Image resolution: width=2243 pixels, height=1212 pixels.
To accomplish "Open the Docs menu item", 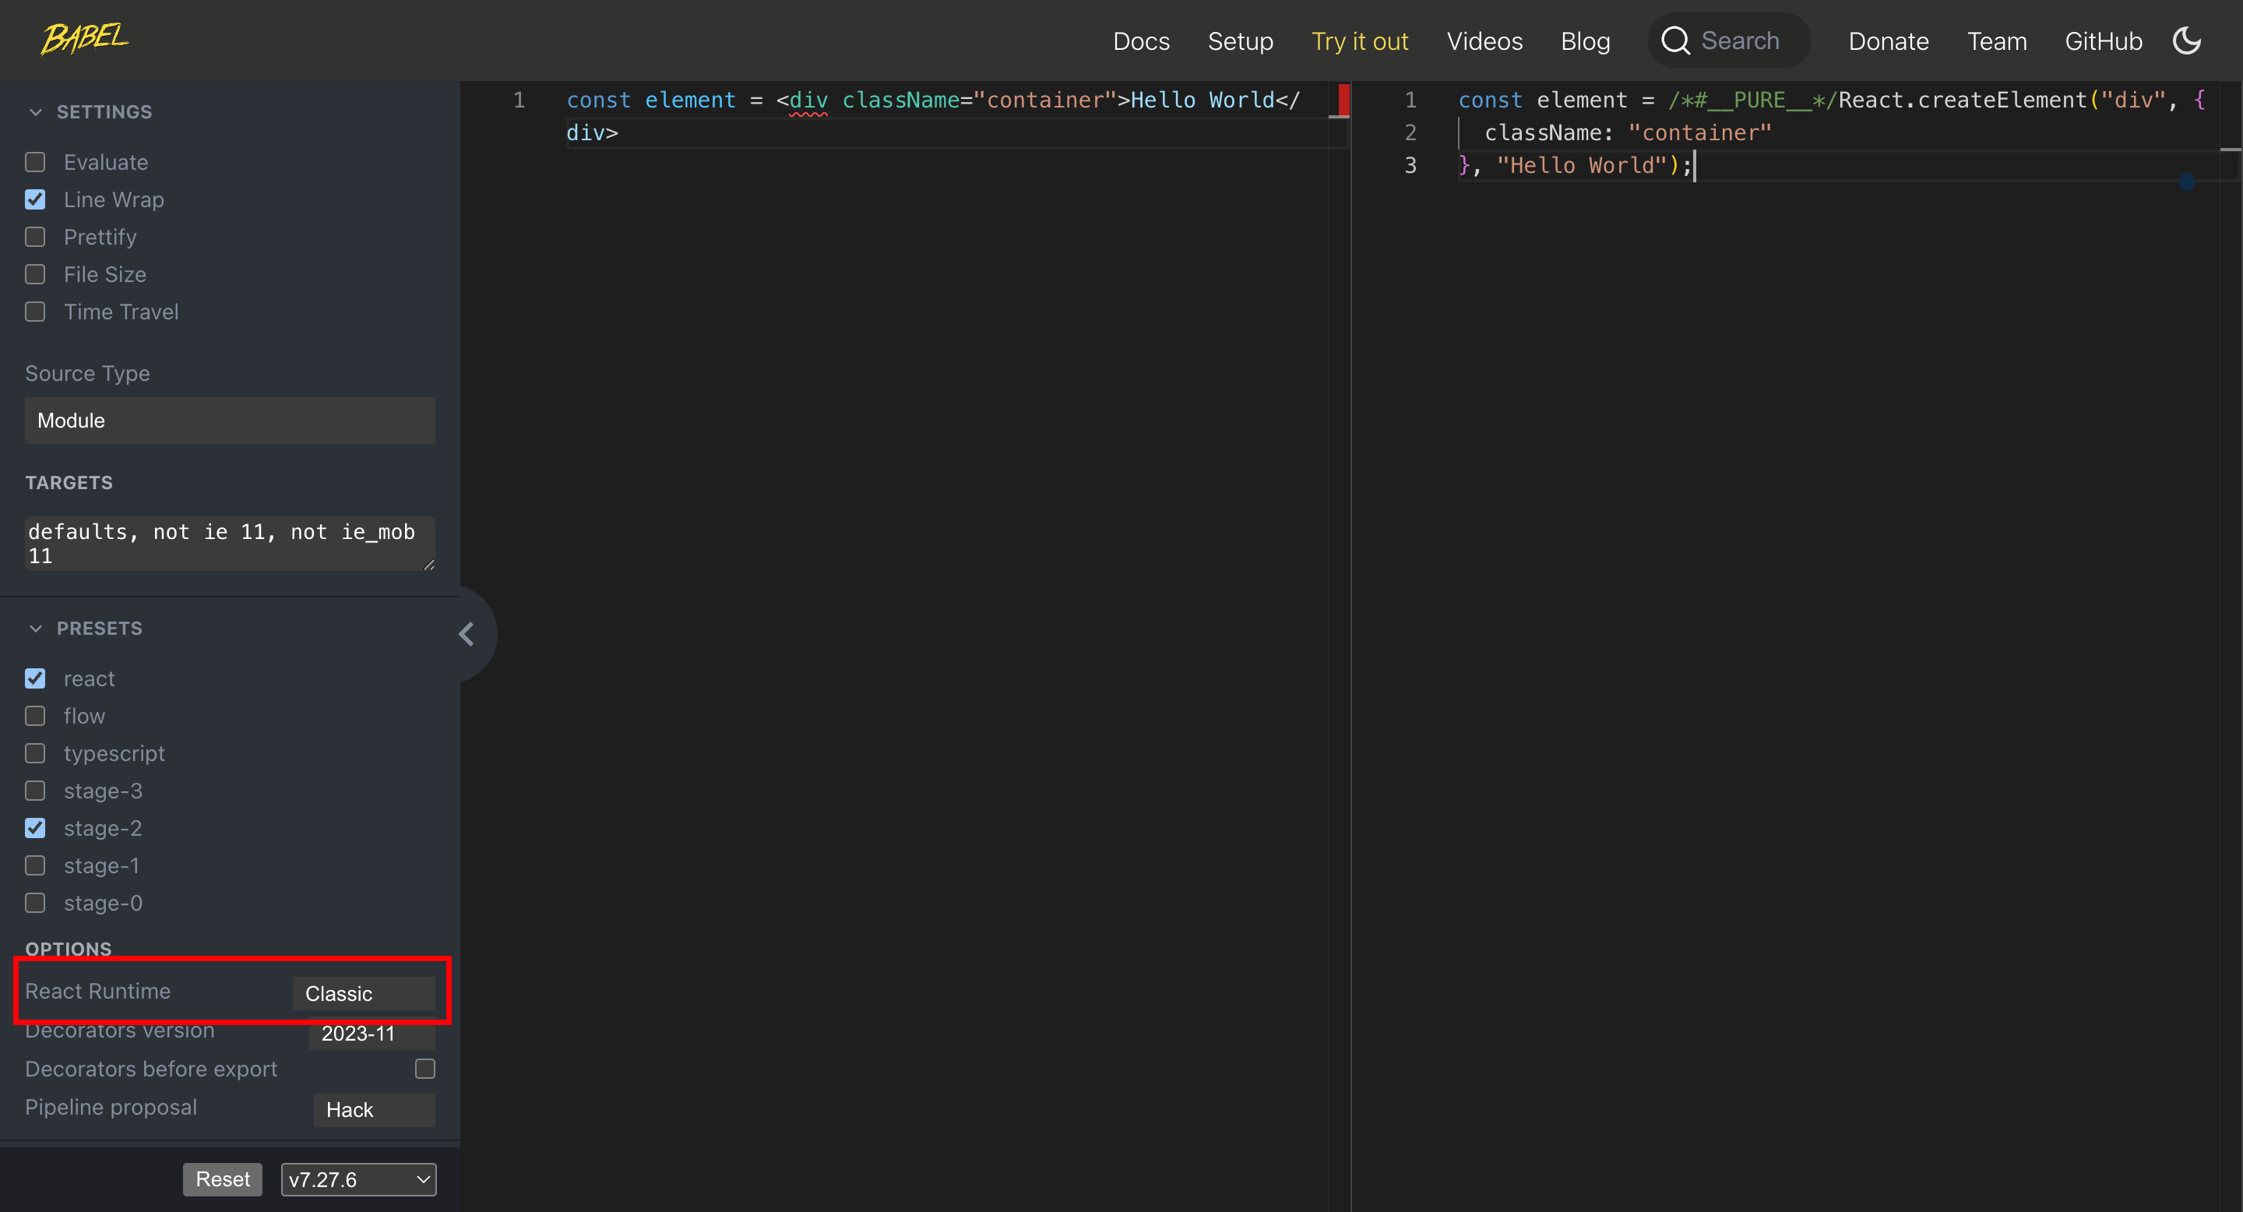I will pos(1141,41).
